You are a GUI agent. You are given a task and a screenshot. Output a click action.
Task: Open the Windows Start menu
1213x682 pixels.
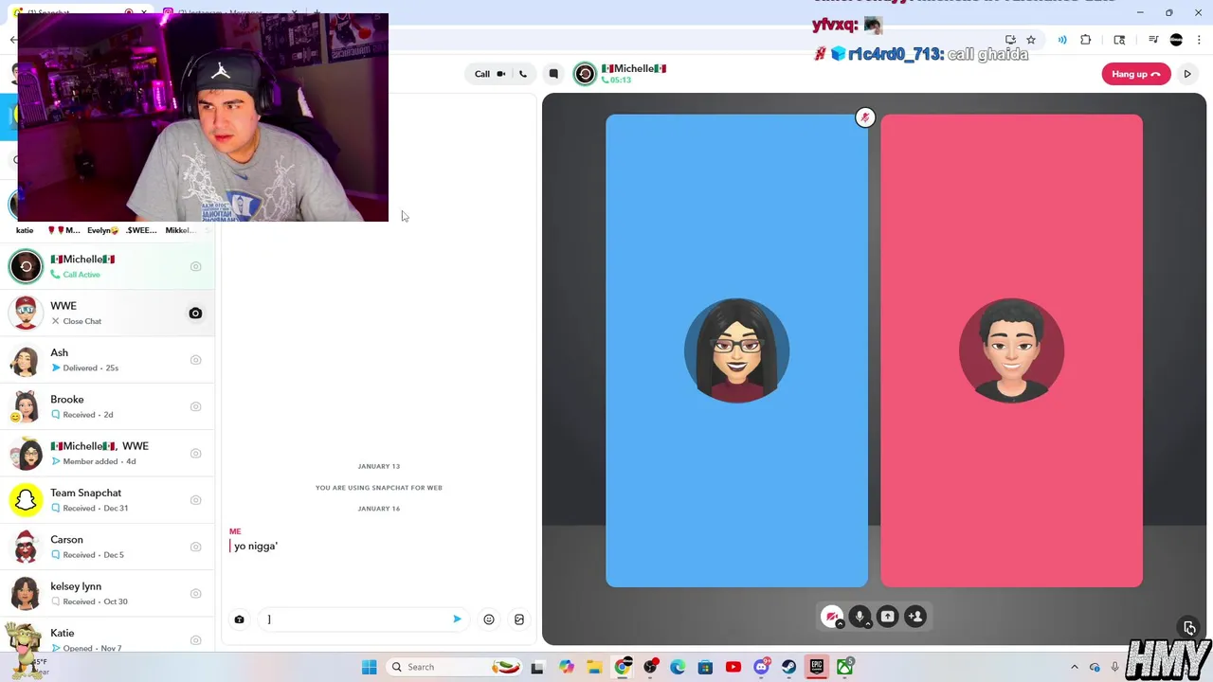tap(369, 667)
